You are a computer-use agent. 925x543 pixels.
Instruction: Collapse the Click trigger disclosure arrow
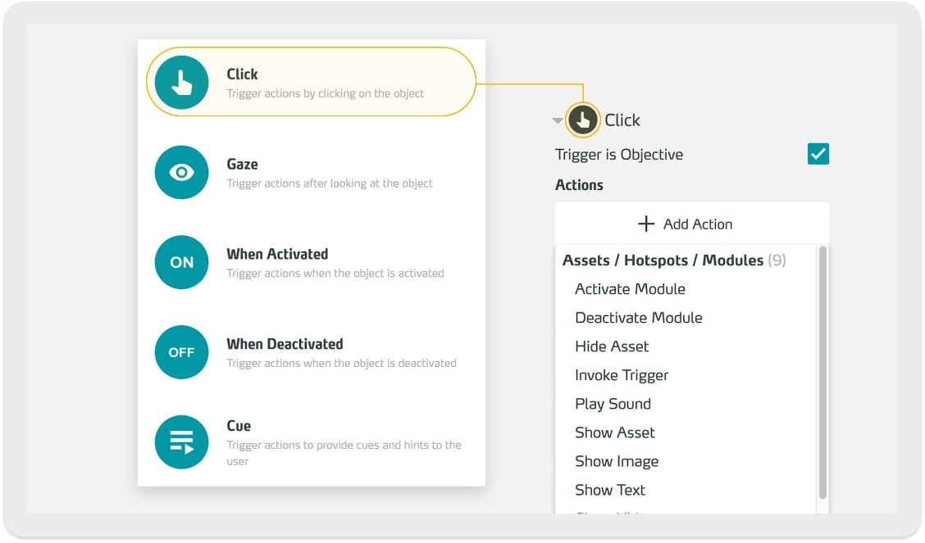(558, 120)
